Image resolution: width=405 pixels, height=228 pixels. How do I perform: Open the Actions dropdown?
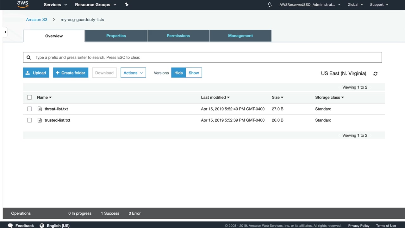[133, 73]
